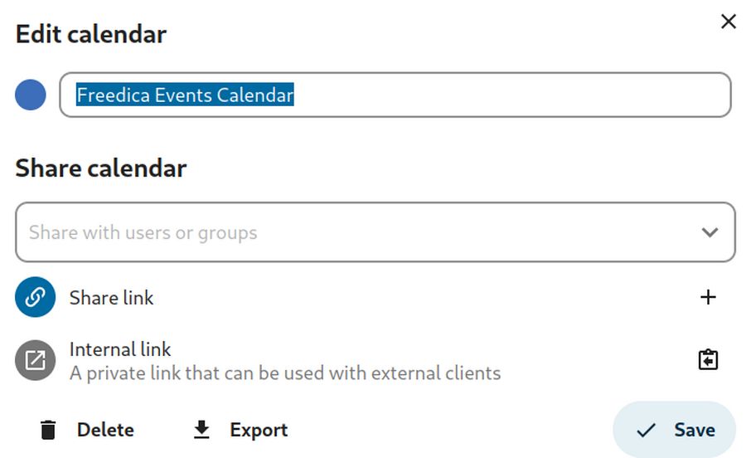The height and width of the screenshot is (458, 746).
Task: Select the Internal link title text
Action: [x=120, y=349]
